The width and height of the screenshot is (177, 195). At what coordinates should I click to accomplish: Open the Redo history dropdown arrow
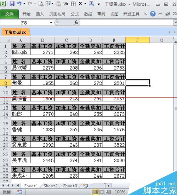pos(35,4)
